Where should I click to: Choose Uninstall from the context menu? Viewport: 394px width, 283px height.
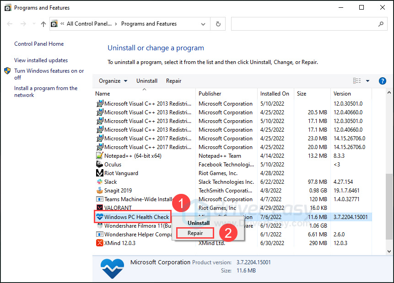pyautogui.click(x=199, y=223)
